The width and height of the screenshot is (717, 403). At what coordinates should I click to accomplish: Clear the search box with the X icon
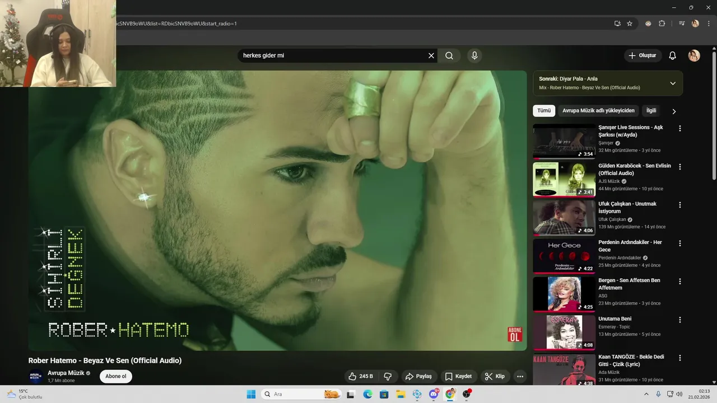pyautogui.click(x=431, y=55)
